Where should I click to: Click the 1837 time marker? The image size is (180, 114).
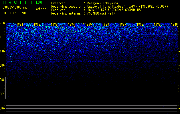[123, 25]
